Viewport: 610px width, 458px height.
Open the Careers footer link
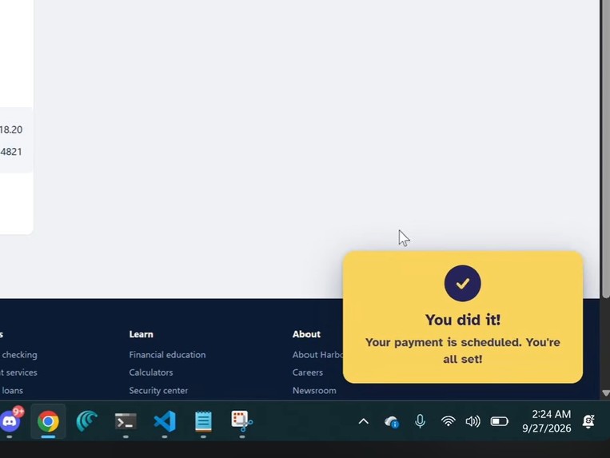(x=308, y=372)
